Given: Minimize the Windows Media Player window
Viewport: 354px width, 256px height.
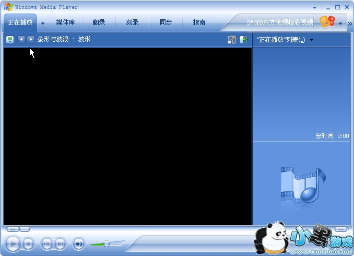Looking at the screenshot, I should click(x=328, y=7).
